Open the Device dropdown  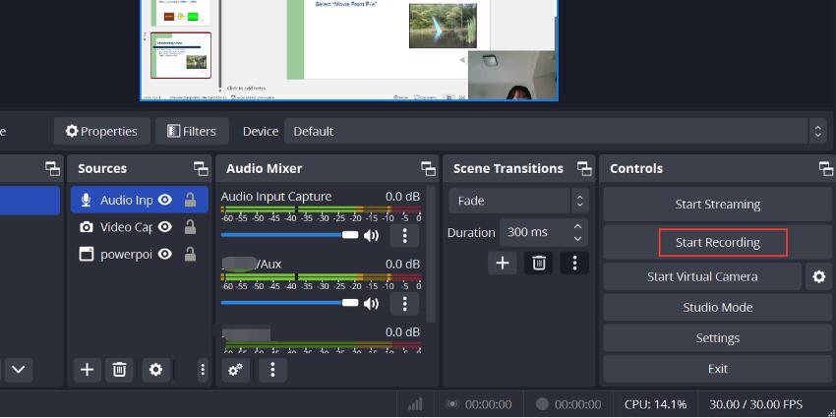[556, 131]
